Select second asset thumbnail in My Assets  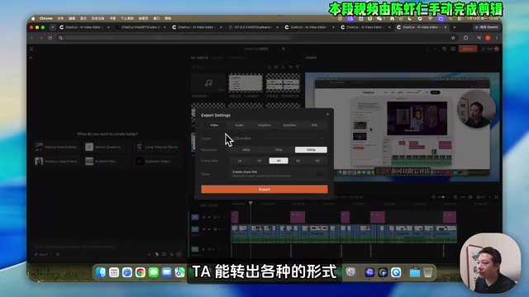245,82
